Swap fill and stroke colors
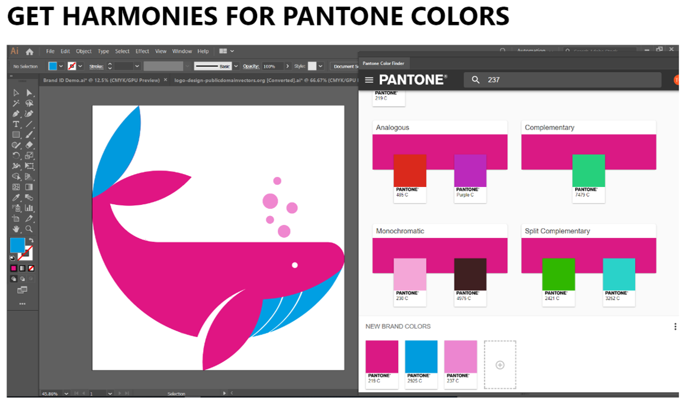 (x=31, y=240)
